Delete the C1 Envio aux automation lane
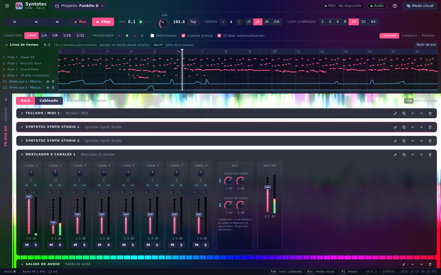The image size is (441, 275). click(53, 81)
